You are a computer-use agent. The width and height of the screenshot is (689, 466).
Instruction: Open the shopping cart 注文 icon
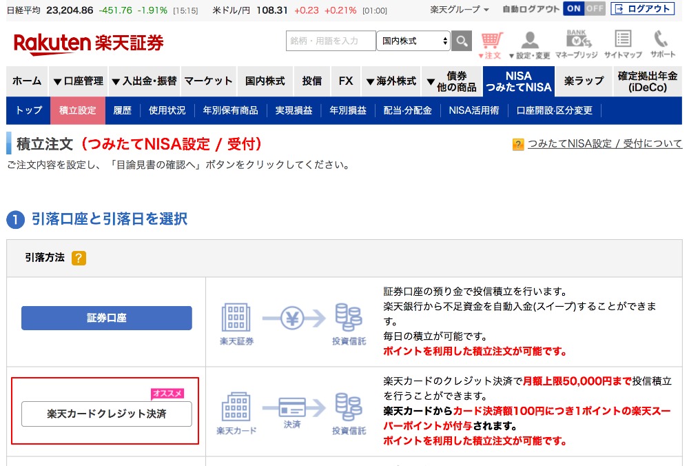[x=491, y=45]
